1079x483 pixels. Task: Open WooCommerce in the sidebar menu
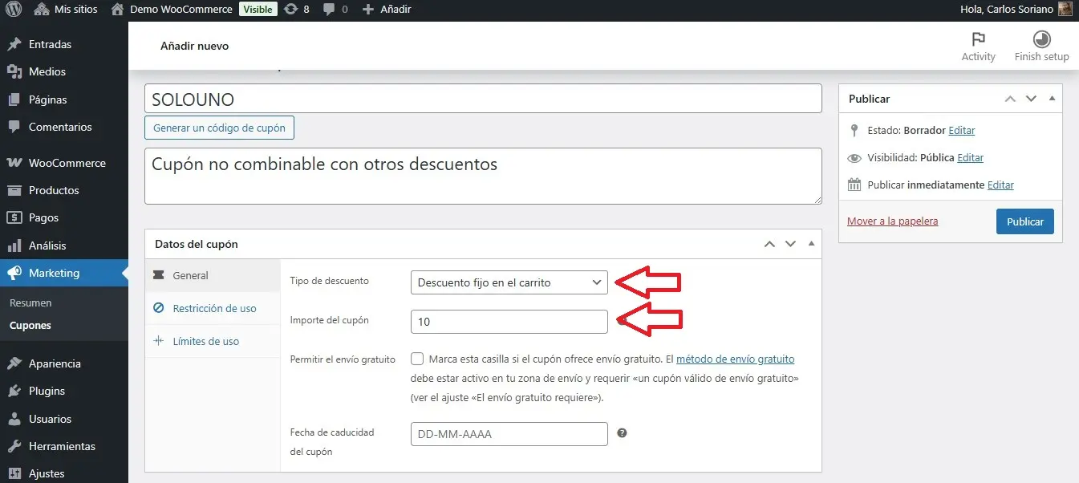[x=67, y=163]
